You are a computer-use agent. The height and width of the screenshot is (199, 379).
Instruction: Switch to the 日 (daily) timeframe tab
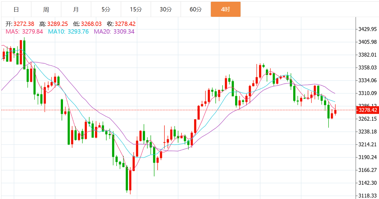(x=16, y=9)
